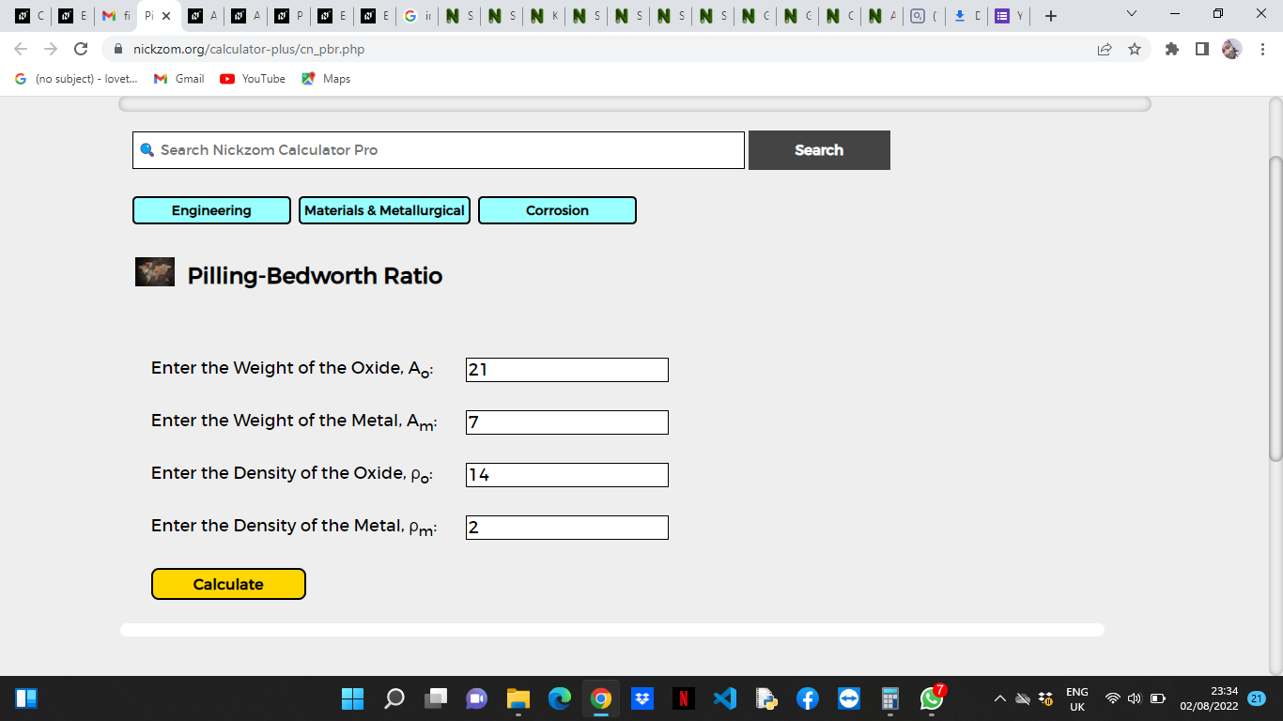Image resolution: width=1283 pixels, height=721 pixels.
Task: Go back to previous page
Action: tap(22, 49)
